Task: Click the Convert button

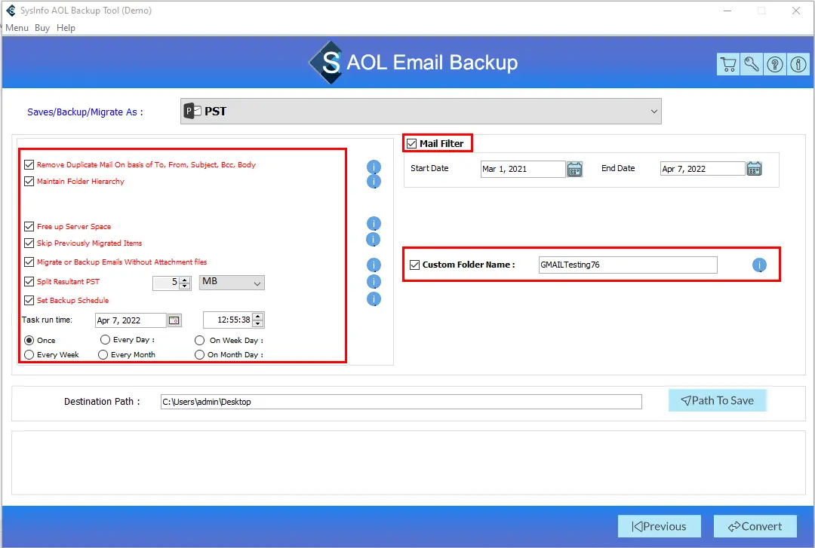Action: [x=749, y=526]
